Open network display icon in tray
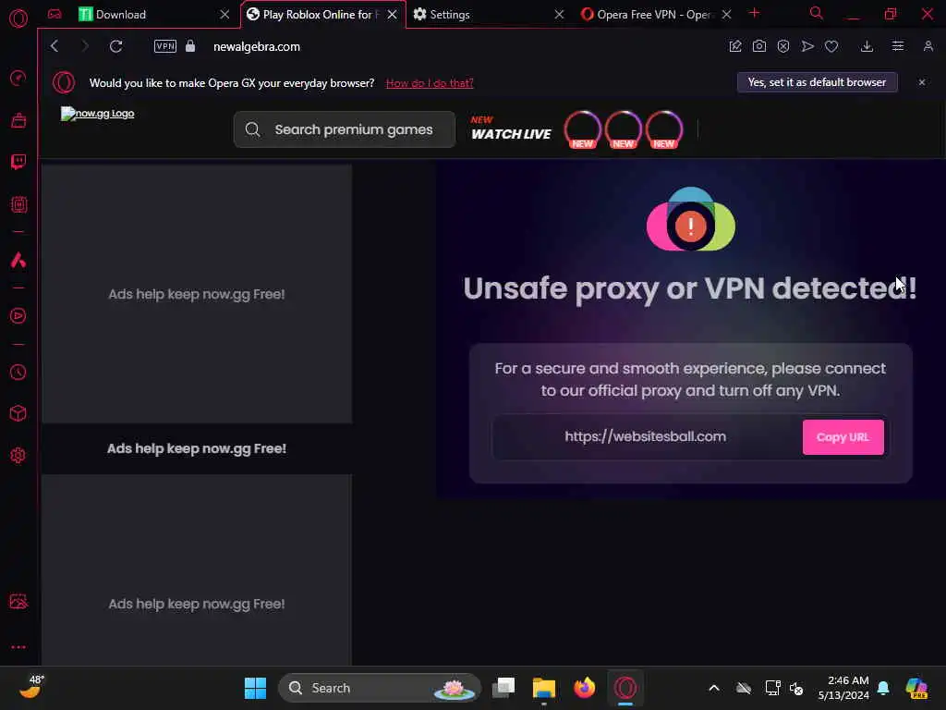 click(x=773, y=688)
